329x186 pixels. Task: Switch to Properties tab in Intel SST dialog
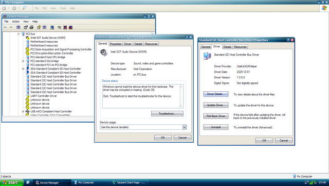click(116, 44)
